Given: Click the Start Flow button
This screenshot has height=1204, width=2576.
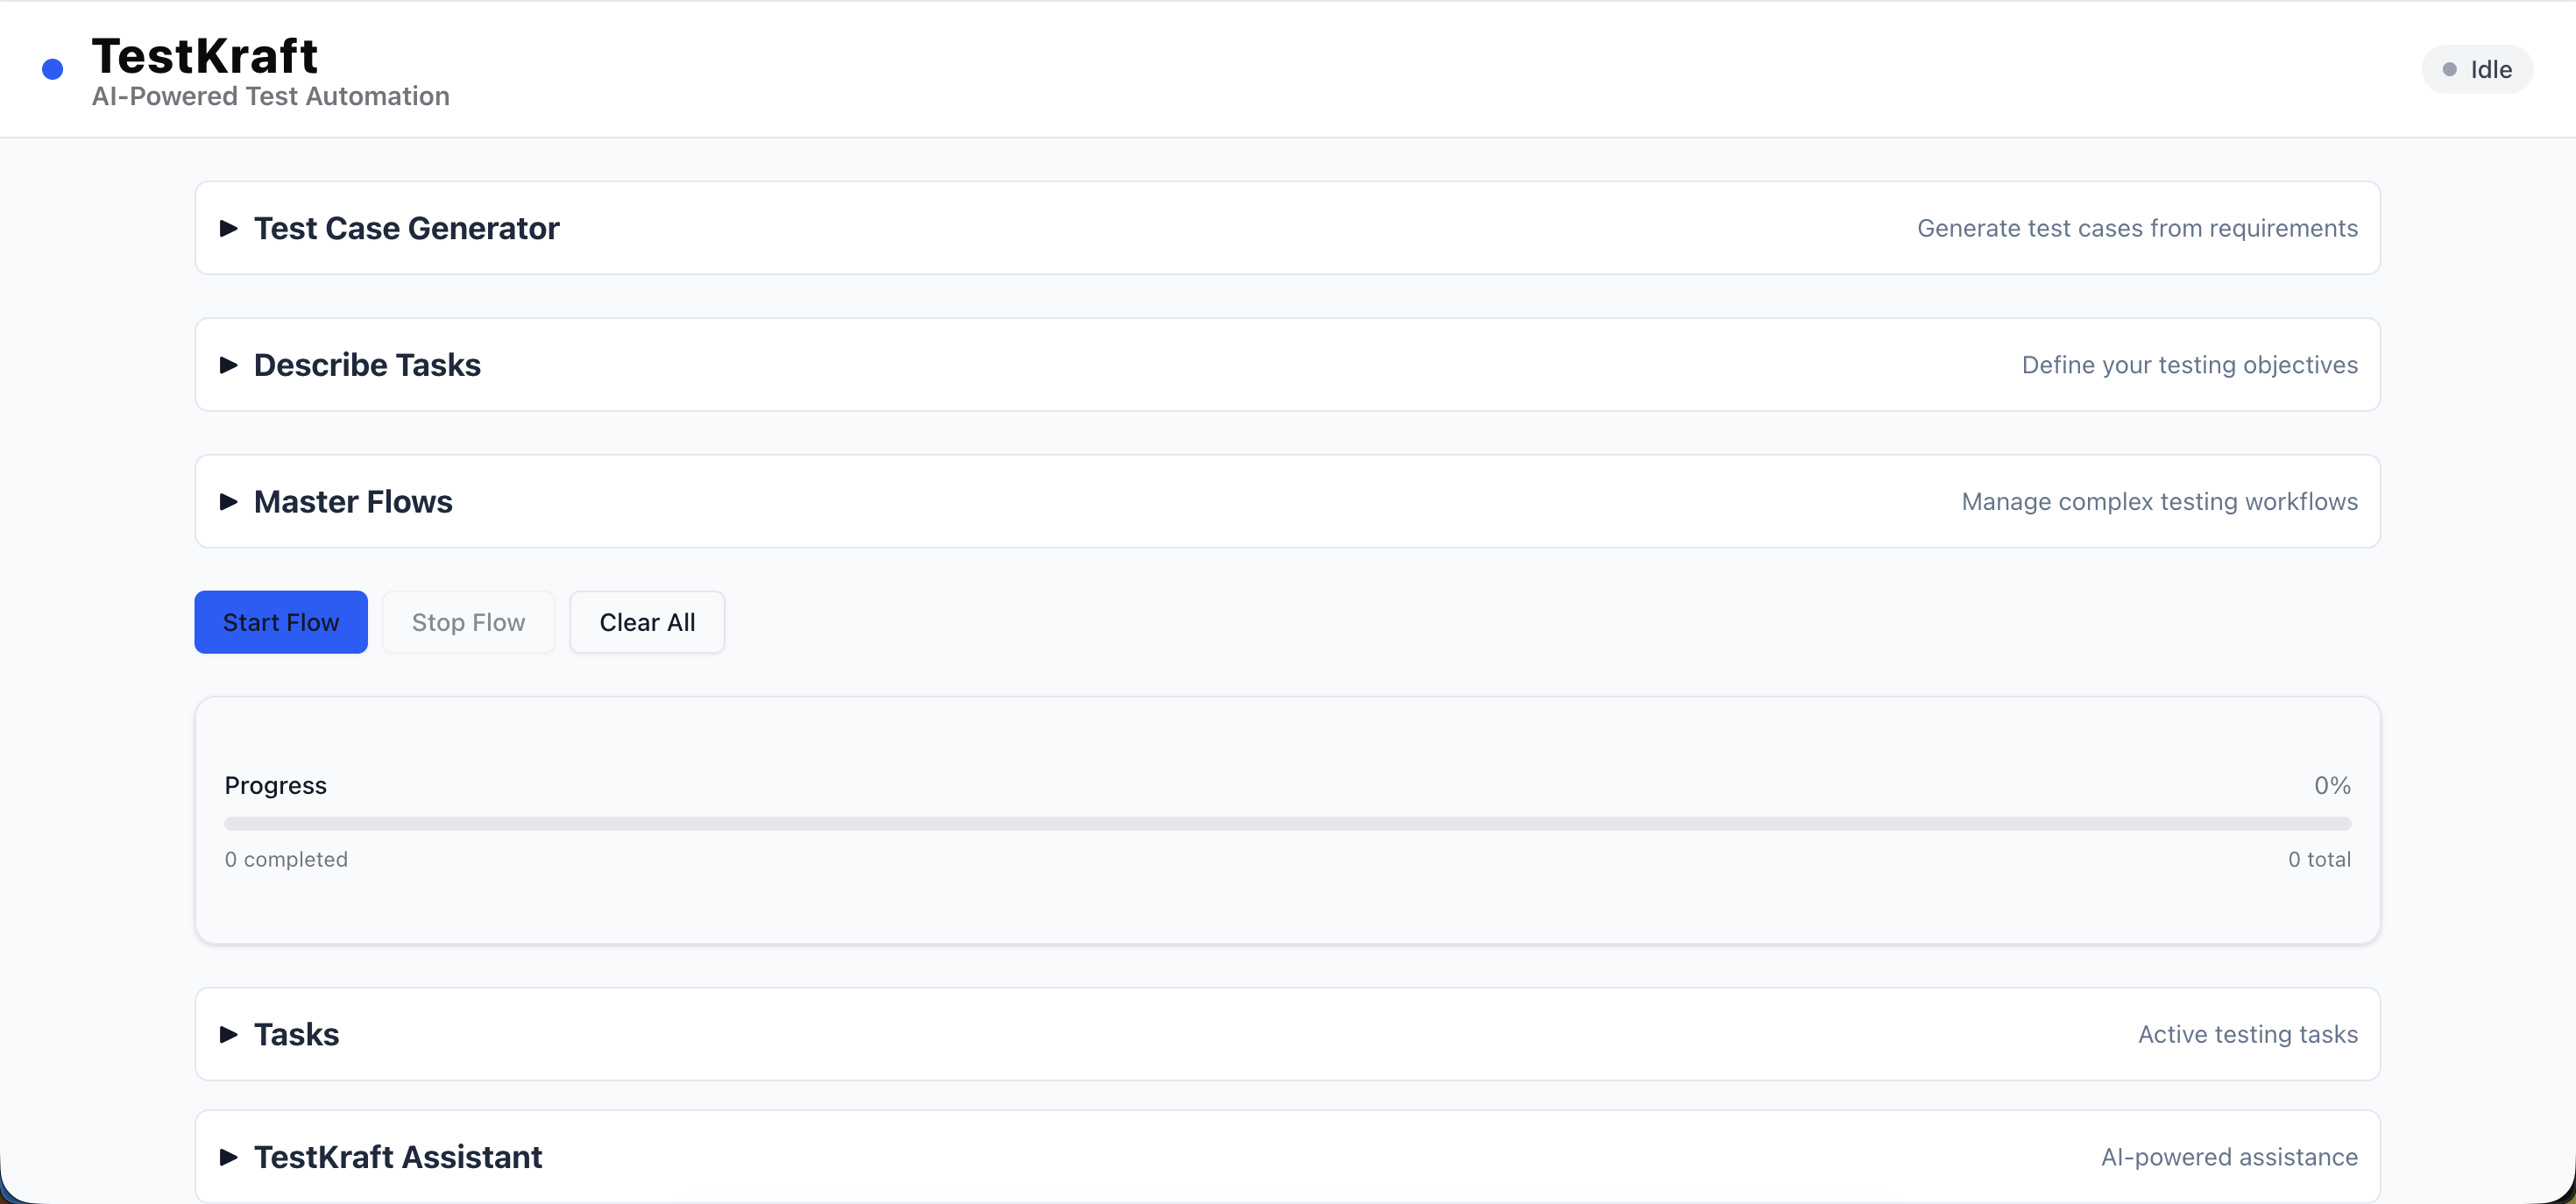Looking at the screenshot, I should [x=281, y=621].
